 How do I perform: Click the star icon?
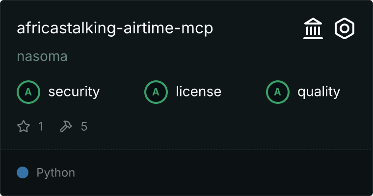pyautogui.click(x=24, y=126)
